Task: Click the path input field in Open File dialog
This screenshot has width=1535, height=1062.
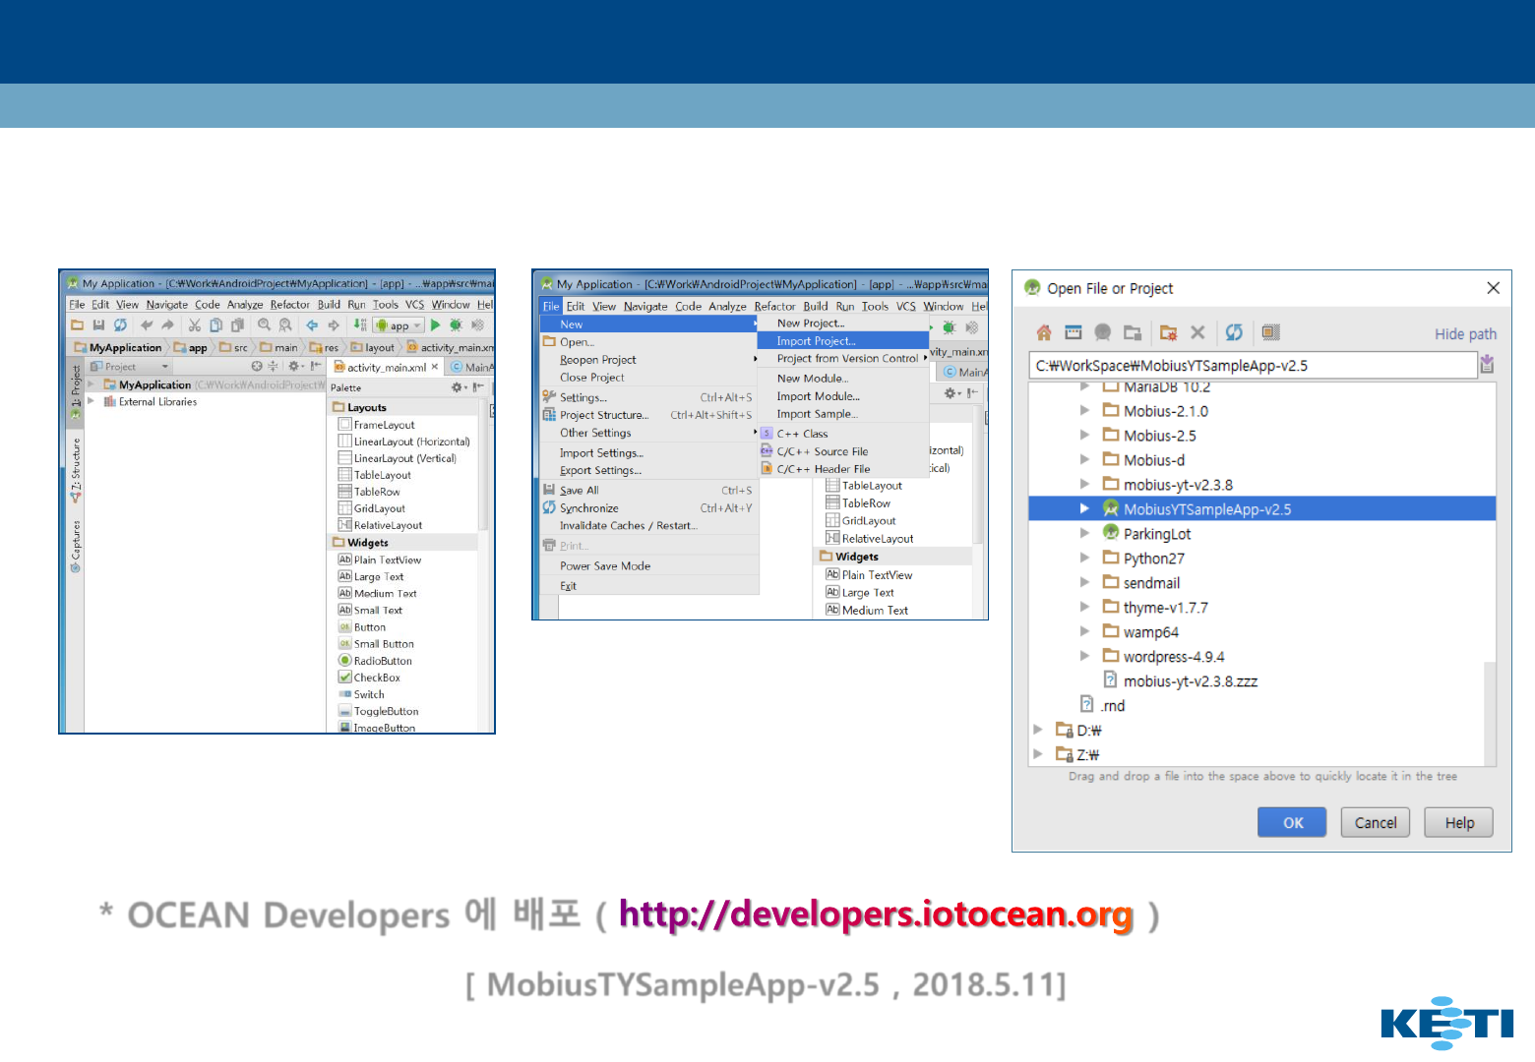Action: (x=1254, y=366)
